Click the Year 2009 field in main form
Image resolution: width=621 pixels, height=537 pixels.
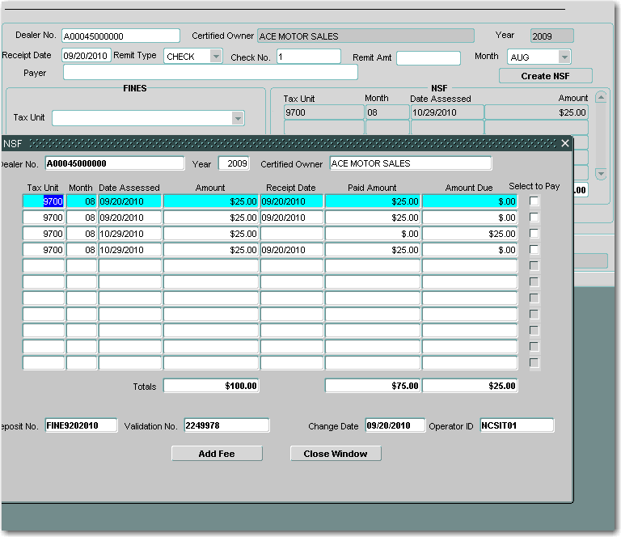(x=551, y=36)
